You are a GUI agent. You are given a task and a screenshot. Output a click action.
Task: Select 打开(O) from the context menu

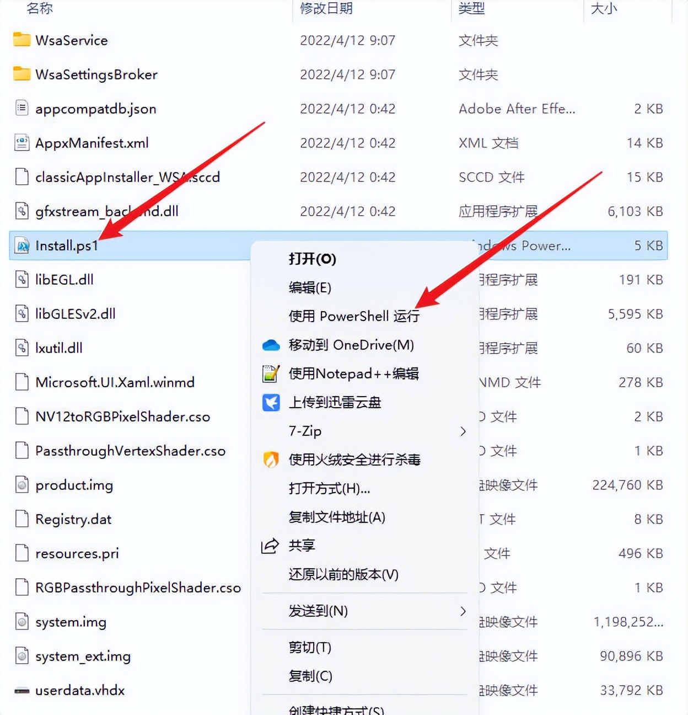(311, 259)
